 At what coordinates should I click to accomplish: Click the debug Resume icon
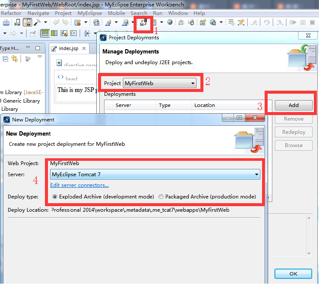(293, 22)
